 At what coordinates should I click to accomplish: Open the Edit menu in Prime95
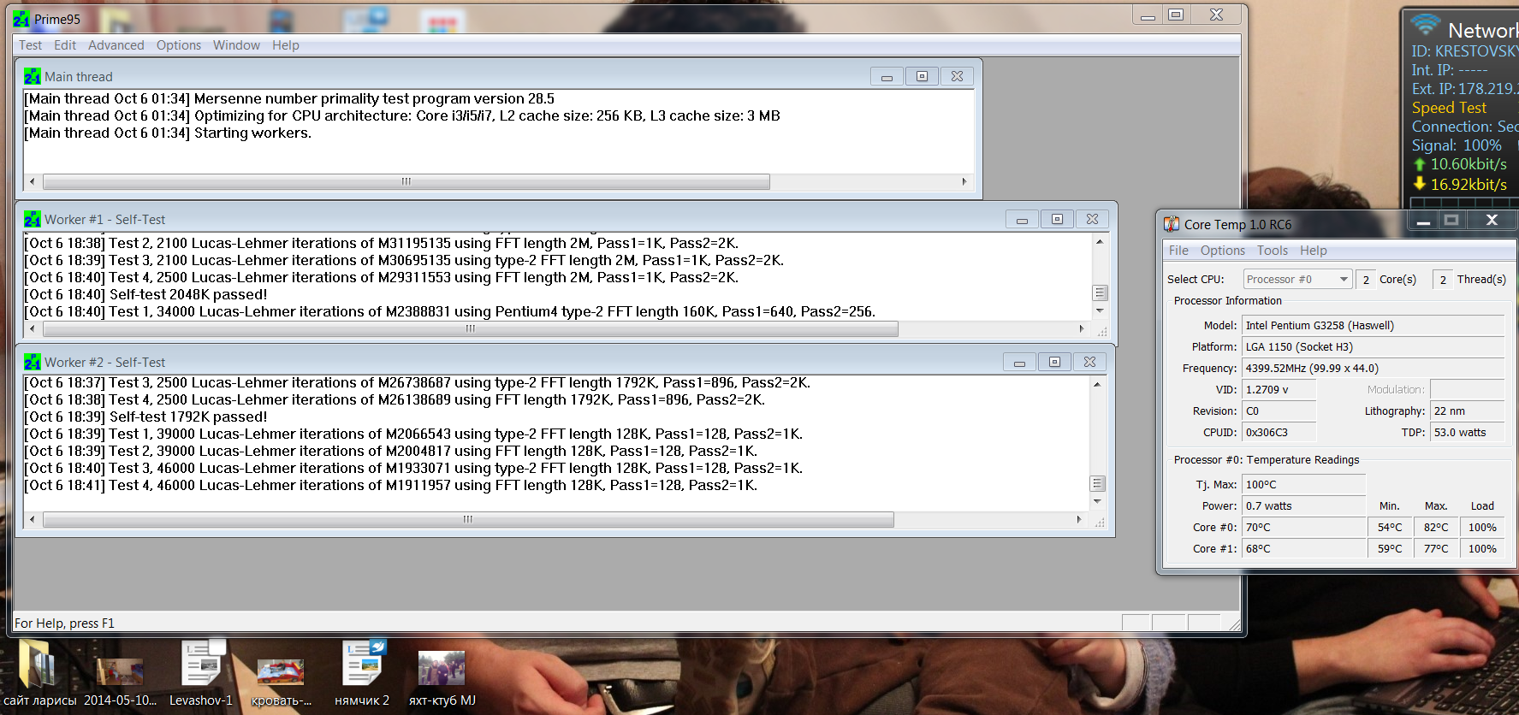coord(65,45)
